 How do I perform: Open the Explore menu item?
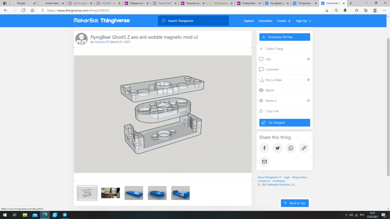(249, 21)
